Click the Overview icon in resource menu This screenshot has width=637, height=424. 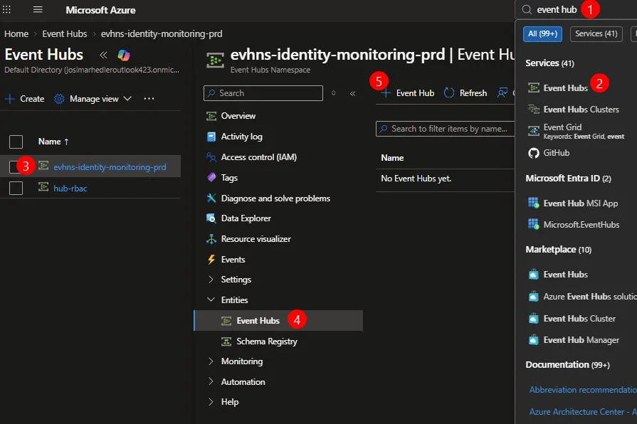(x=211, y=116)
